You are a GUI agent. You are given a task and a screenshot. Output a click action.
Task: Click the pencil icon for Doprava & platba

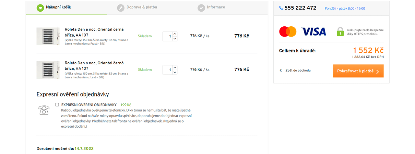121,8
